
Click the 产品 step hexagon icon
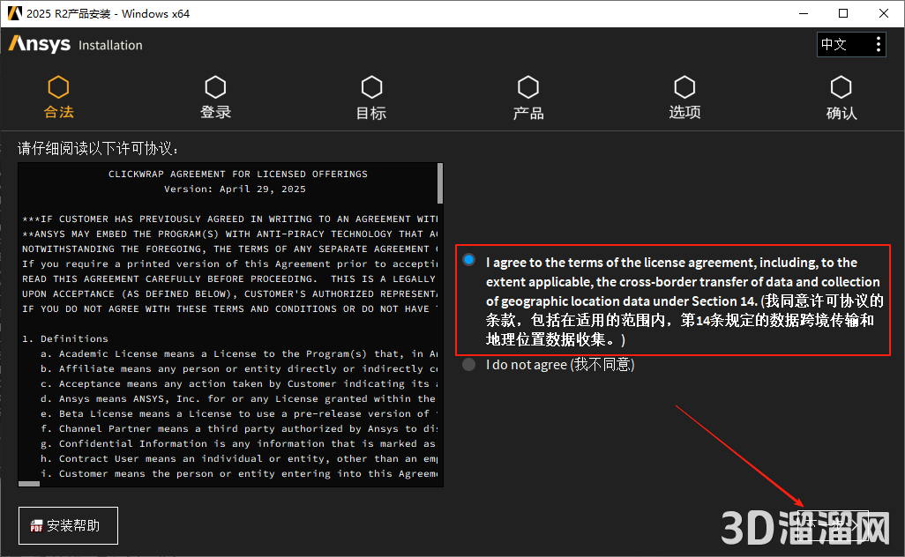[528, 87]
